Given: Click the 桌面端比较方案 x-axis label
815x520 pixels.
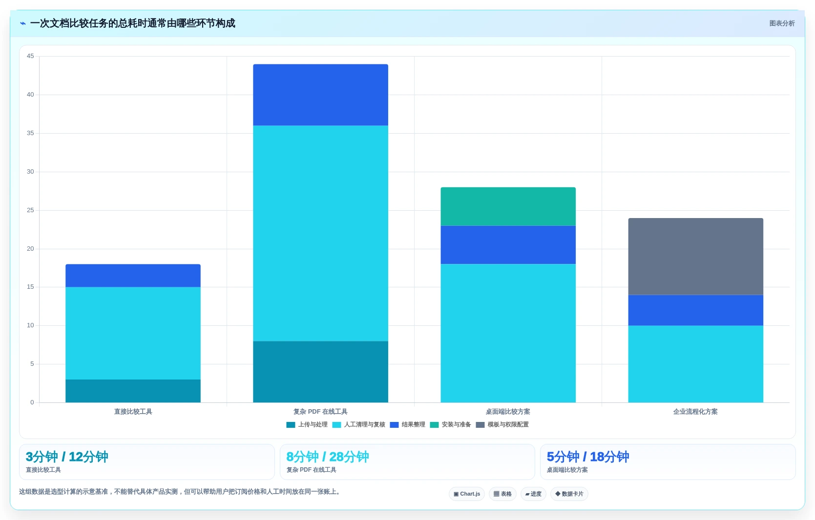Looking at the screenshot, I should pyautogui.click(x=508, y=412).
